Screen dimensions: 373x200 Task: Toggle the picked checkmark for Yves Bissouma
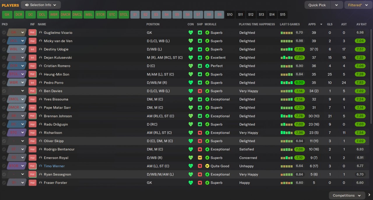[x=4, y=99]
